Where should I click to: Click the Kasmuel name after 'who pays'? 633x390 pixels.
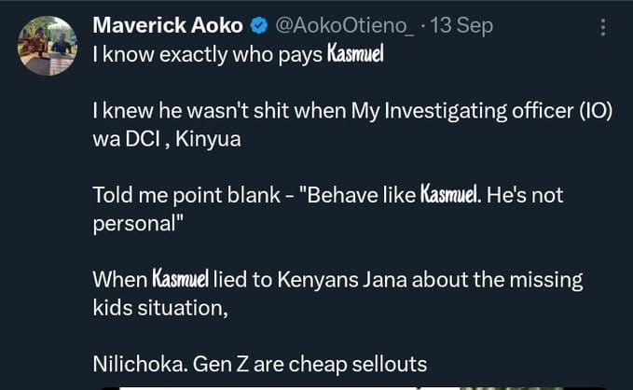(x=355, y=54)
